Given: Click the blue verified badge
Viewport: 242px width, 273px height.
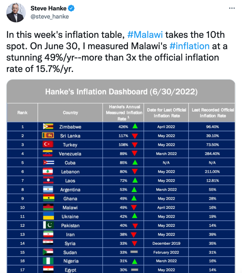Looking at the screenshot, I should point(71,8).
